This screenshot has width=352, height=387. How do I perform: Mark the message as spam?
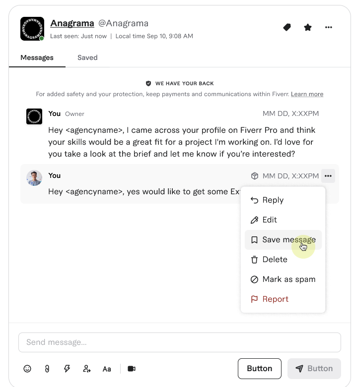click(x=288, y=279)
